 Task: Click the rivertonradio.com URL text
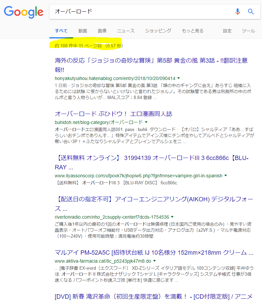click(112, 217)
